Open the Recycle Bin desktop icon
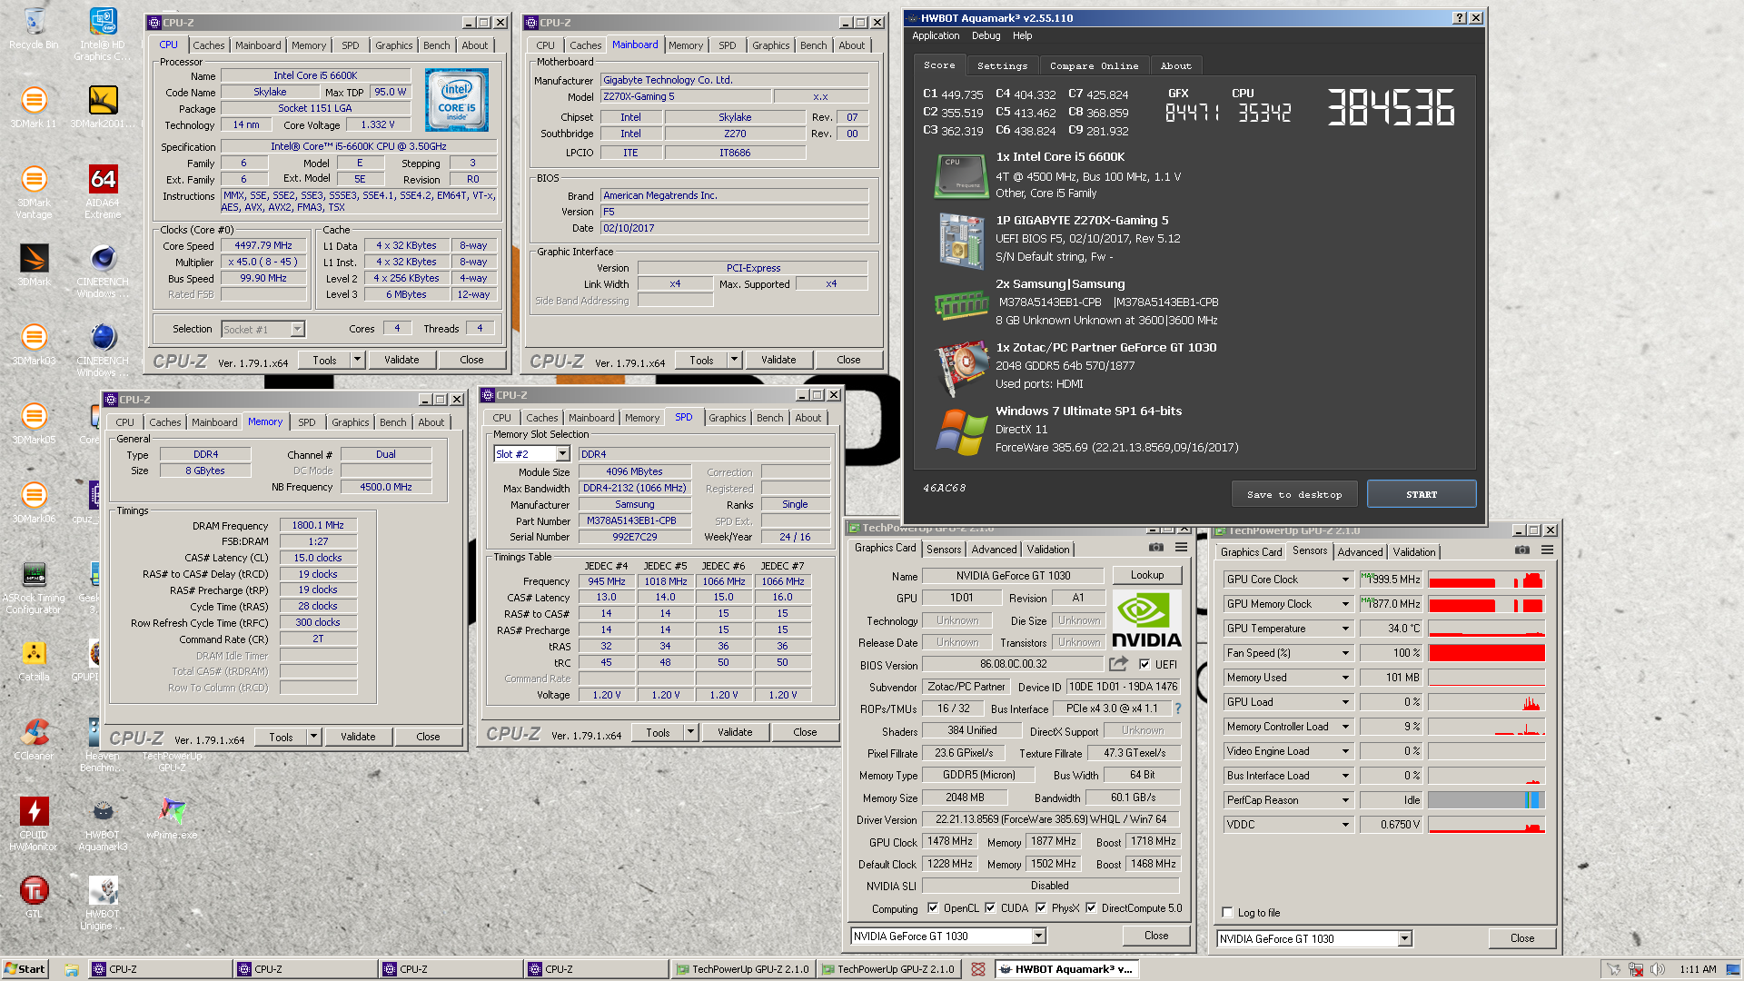1744x981 pixels. [34, 29]
